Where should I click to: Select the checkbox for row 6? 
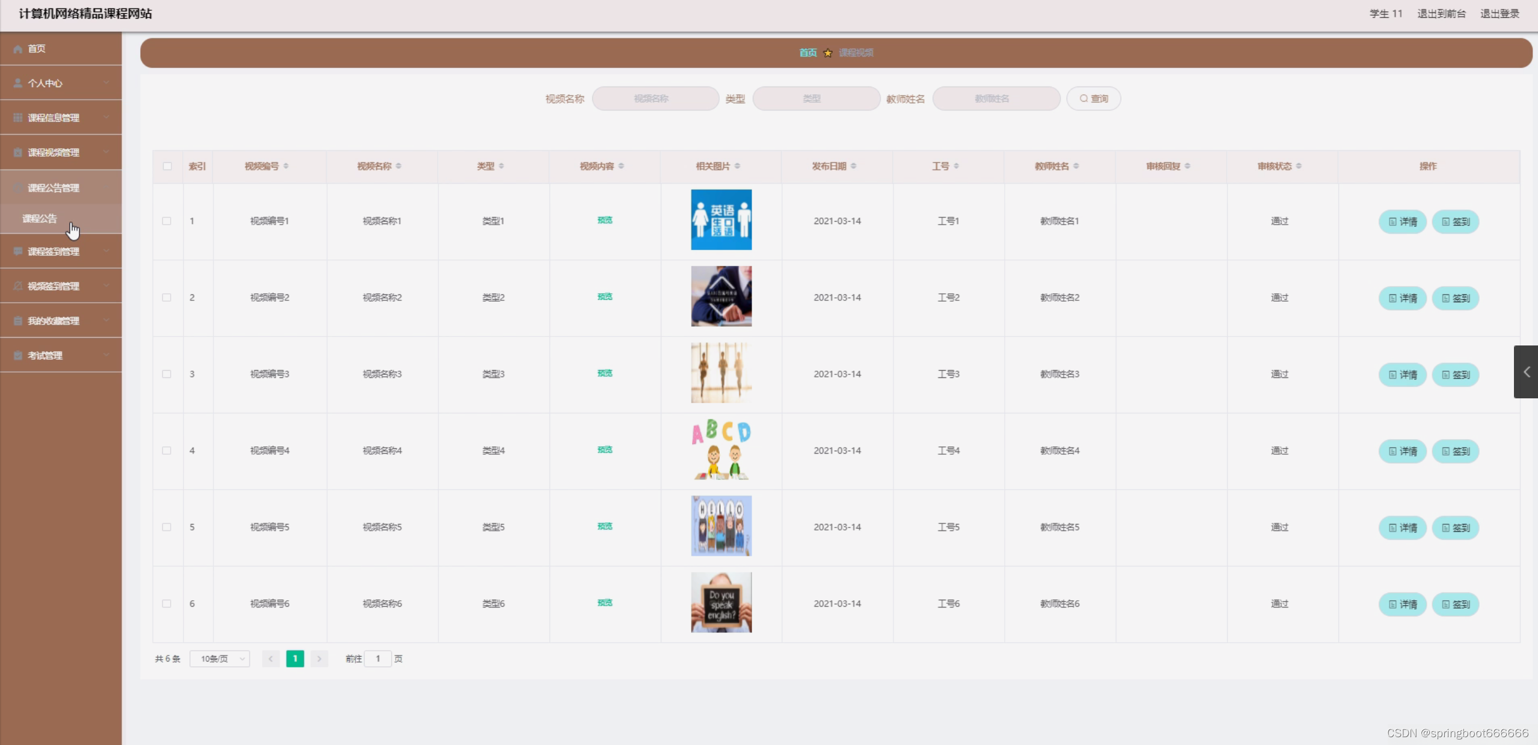click(167, 603)
